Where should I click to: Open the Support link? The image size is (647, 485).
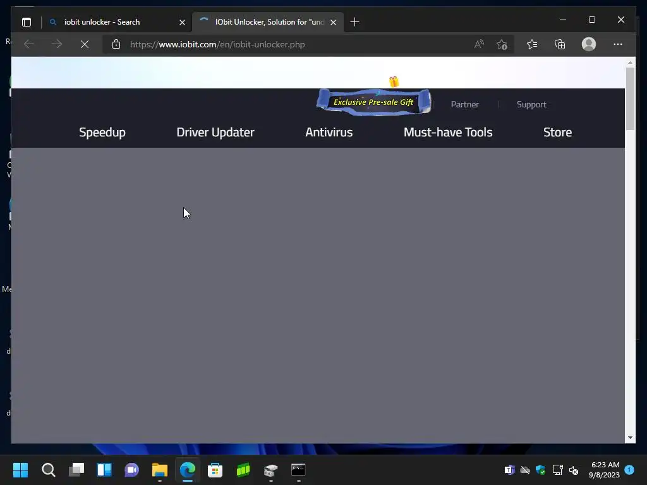click(531, 104)
